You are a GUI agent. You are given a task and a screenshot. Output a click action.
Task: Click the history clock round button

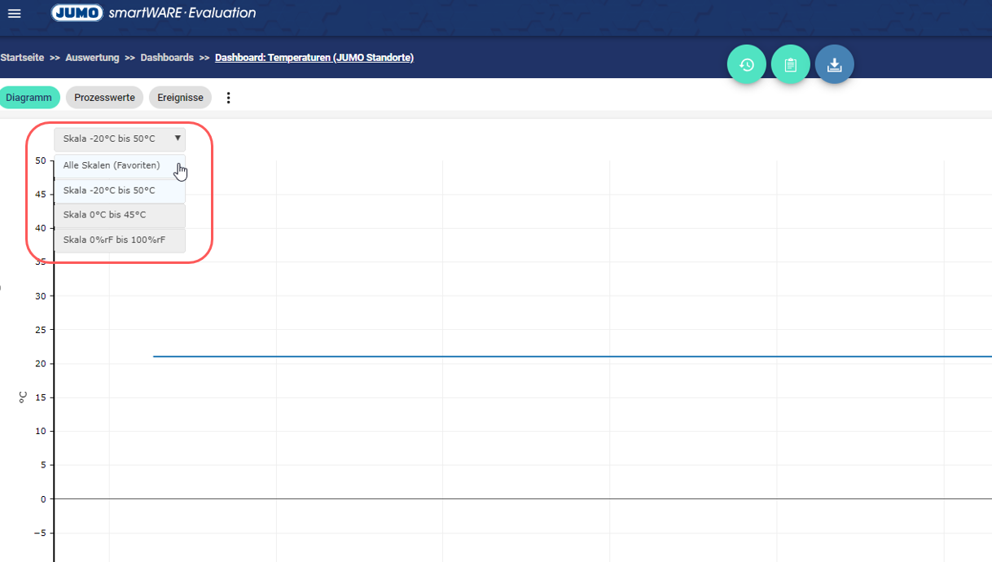(x=746, y=65)
